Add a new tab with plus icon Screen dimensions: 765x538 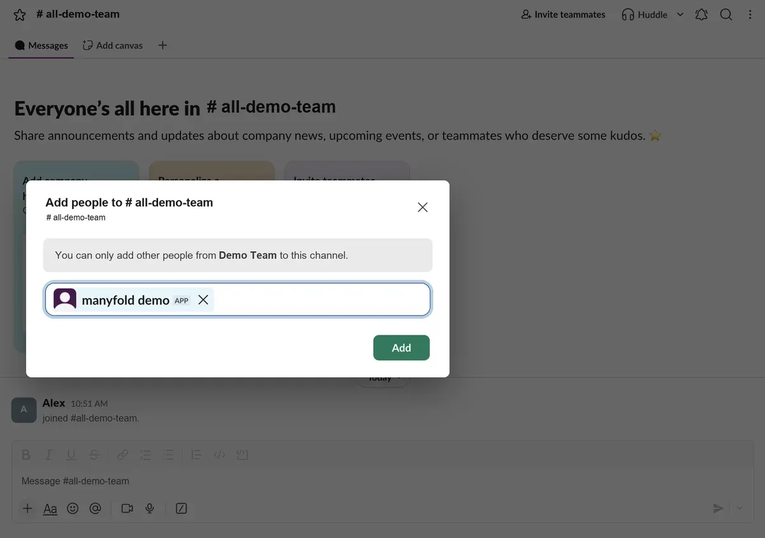tap(163, 45)
